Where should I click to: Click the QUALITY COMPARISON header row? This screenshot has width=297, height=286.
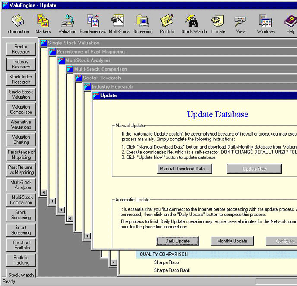click(x=217, y=255)
